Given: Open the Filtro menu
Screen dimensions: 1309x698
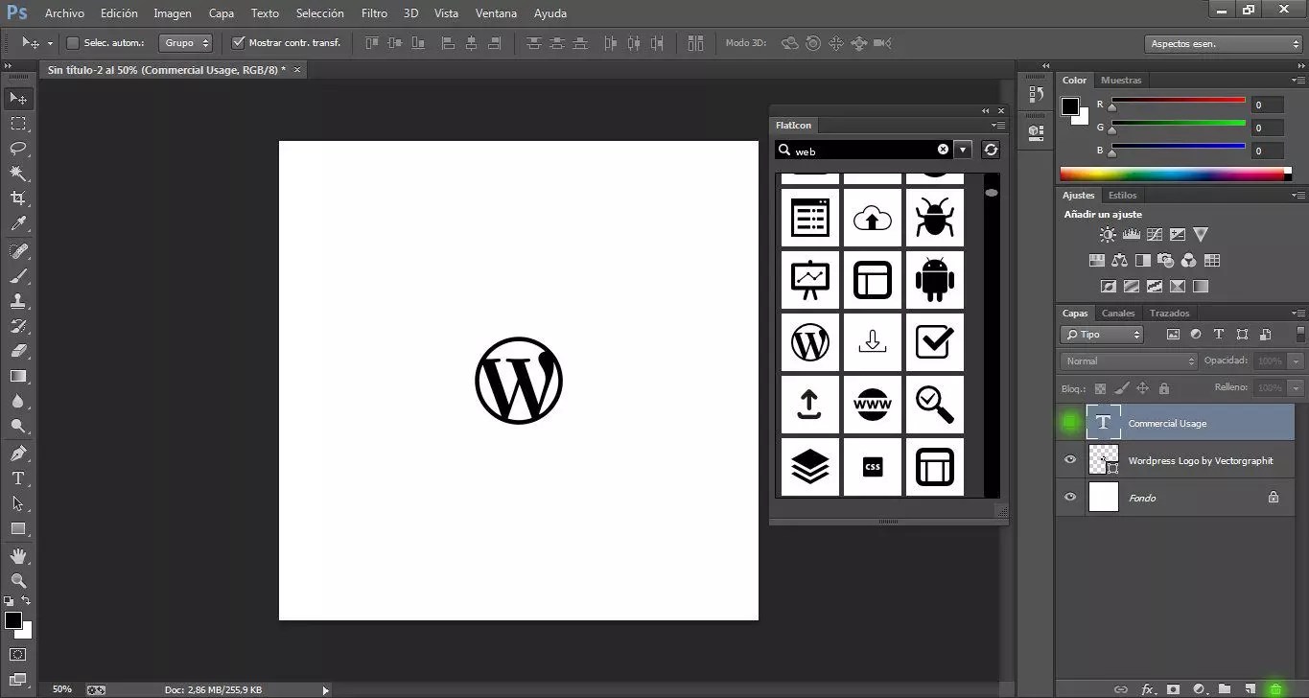Looking at the screenshot, I should click(375, 13).
